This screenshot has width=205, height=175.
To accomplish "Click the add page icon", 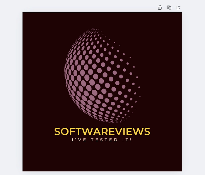I will (x=178, y=7).
